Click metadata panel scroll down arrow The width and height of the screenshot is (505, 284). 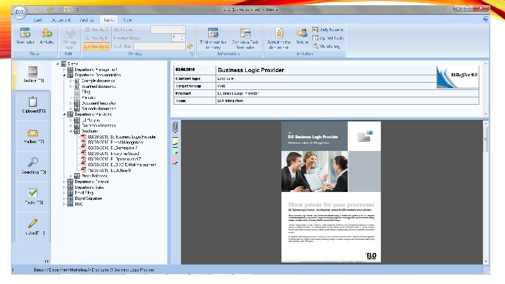pyautogui.click(x=486, y=114)
